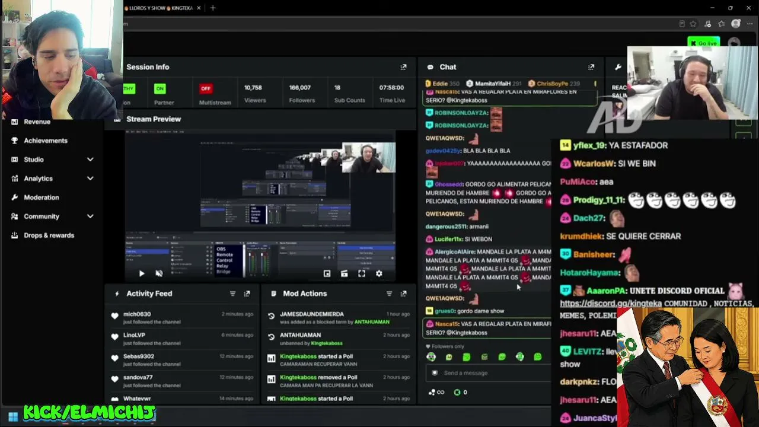Favorite this page with the star icon
This screenshot has height=427, width=759.
tap(693, 24)
